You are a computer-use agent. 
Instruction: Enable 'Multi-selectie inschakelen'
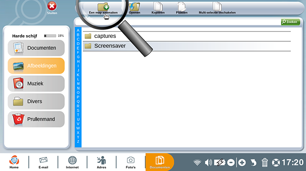(x=217, y=8)
